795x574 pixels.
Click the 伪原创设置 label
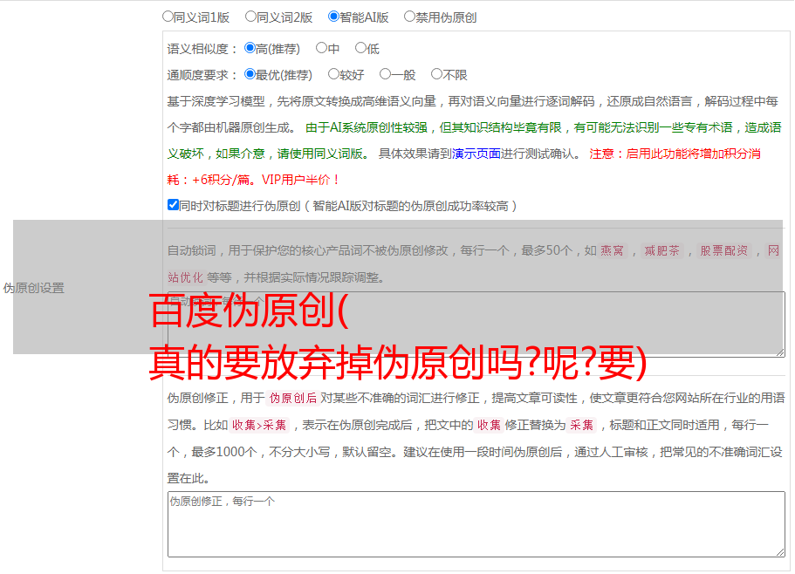tap(33, 288)
